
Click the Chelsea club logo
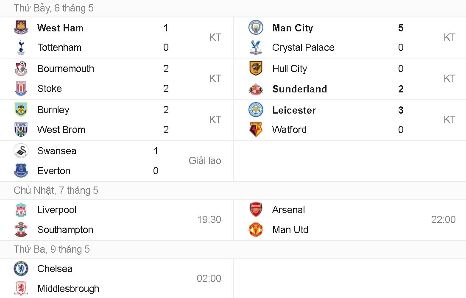pos(21,269)
